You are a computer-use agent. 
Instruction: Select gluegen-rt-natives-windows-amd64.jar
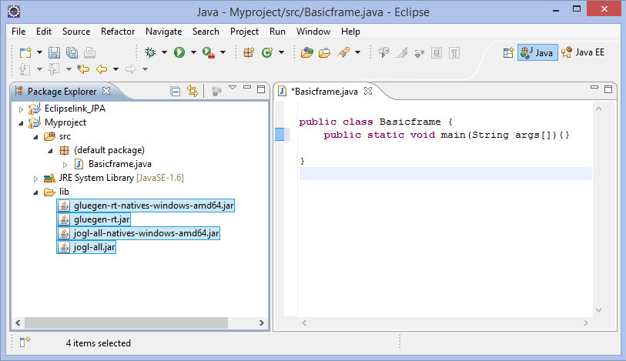tap(146, 206)
